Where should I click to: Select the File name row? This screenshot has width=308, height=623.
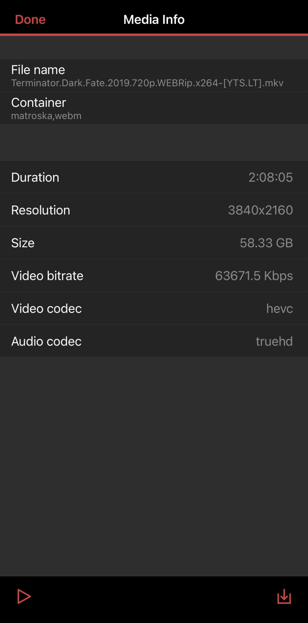tap(154, 75)
